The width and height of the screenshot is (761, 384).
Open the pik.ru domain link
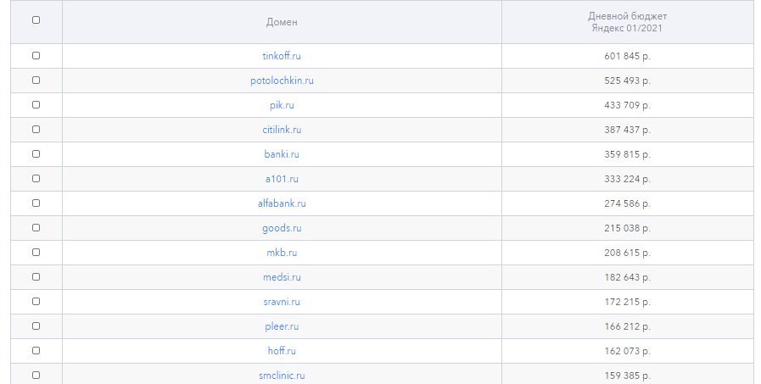[282, 105]
